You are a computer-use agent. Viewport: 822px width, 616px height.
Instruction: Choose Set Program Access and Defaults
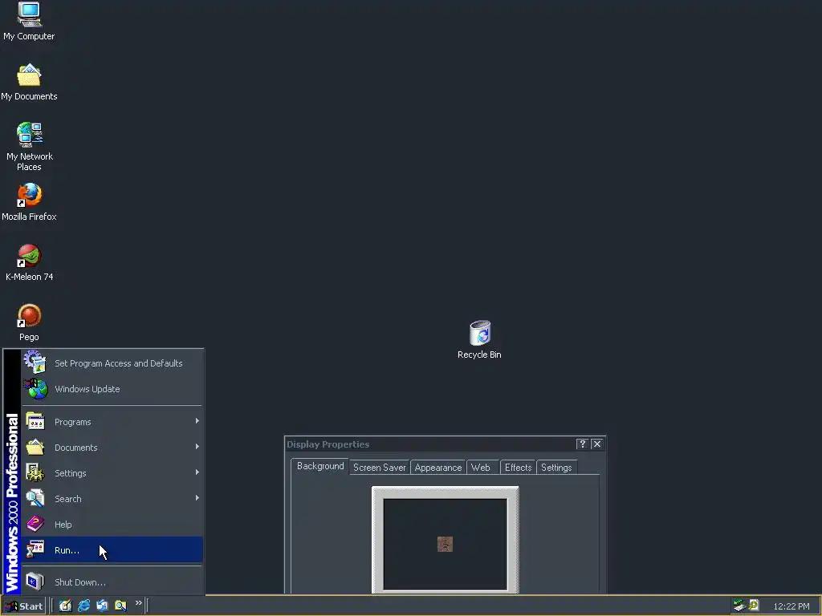click(112, 363)
